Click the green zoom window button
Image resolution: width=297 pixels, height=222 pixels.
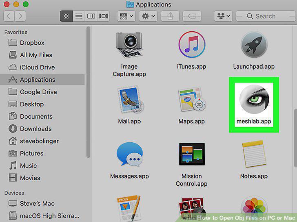(26, 4)
